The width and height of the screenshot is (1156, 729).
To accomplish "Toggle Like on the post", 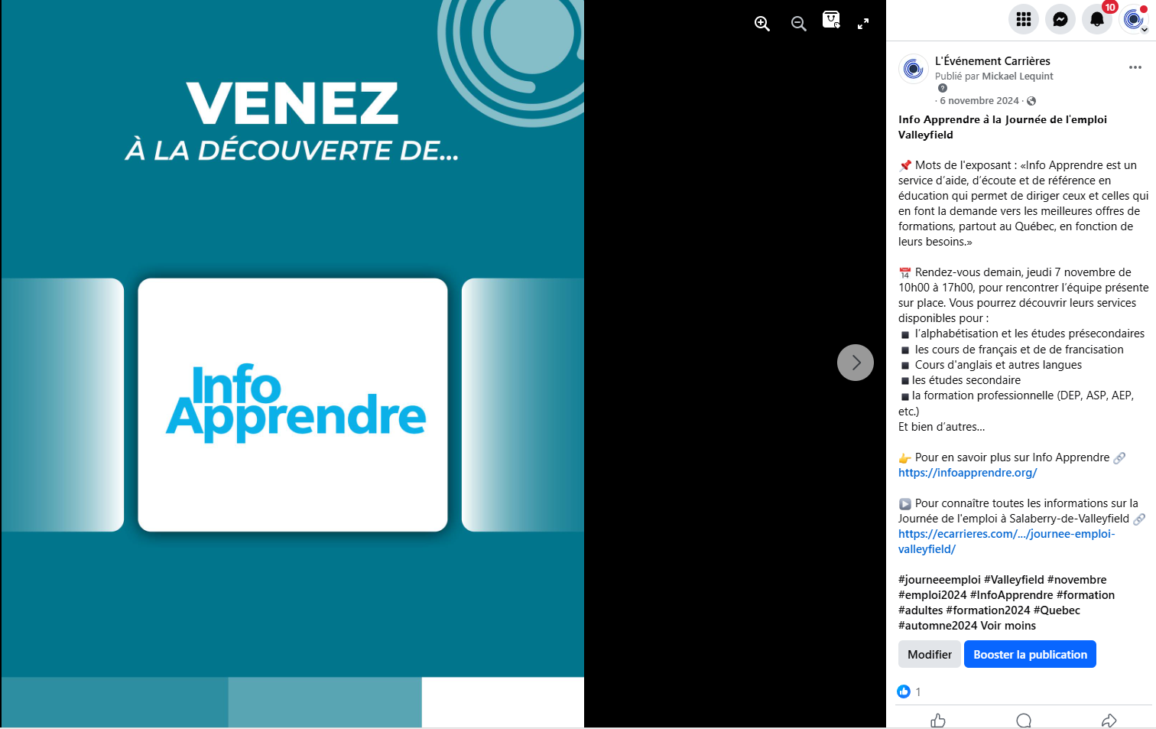I will point(938,720).
